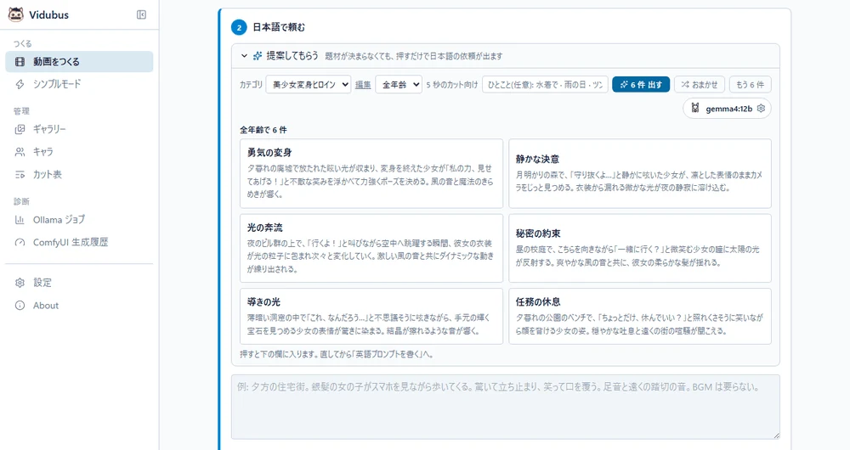The image size is (850, 450).
Task: Collapse 提案してもらう section chevron
Action: click(244, 56)
